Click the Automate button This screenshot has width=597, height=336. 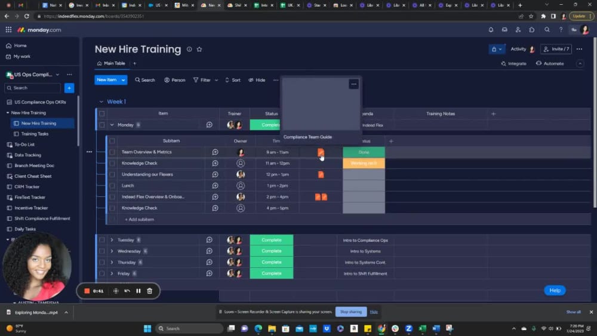[x=550, y=63]
